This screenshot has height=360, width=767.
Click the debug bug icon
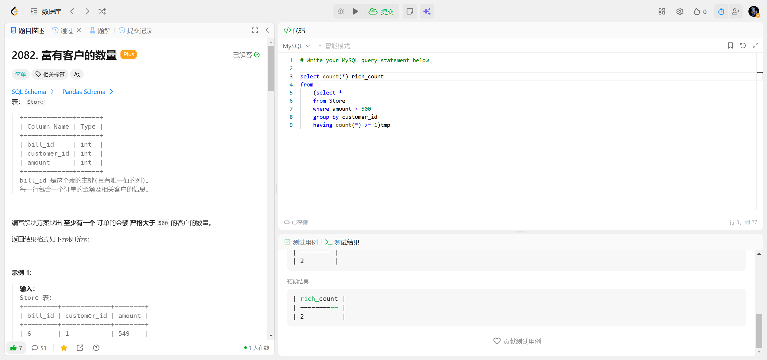tap(341, 11)
